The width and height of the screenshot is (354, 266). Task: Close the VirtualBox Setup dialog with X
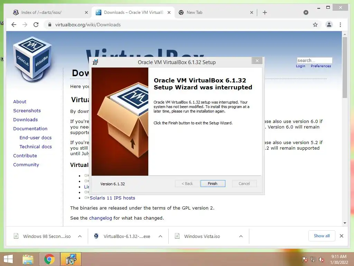click(x=257, y=61)
